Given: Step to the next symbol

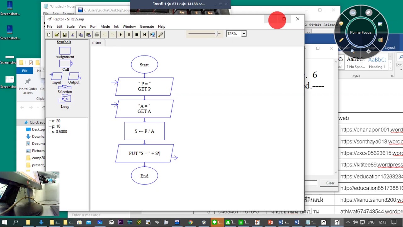Looking at the screenshot, I should tap(145, 34).
